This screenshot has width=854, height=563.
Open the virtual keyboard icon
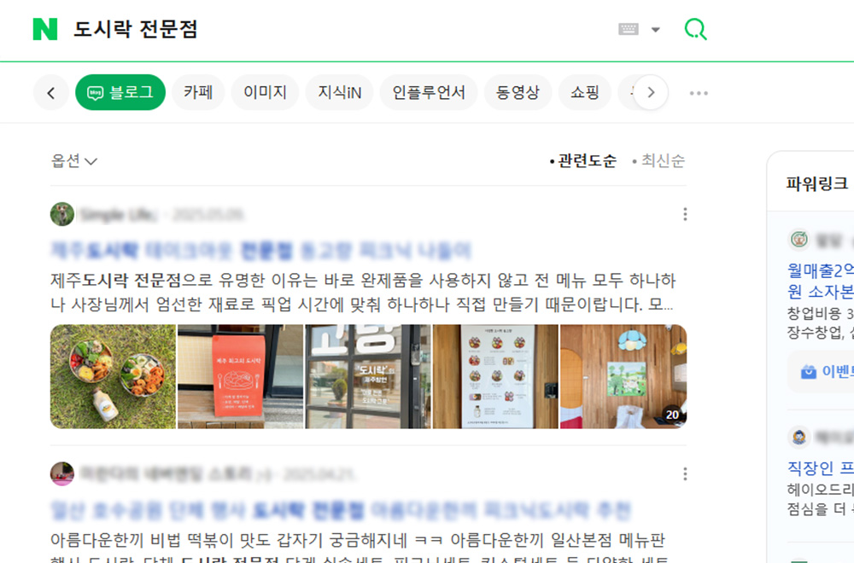pyautogui.click(x=628, y=29)
